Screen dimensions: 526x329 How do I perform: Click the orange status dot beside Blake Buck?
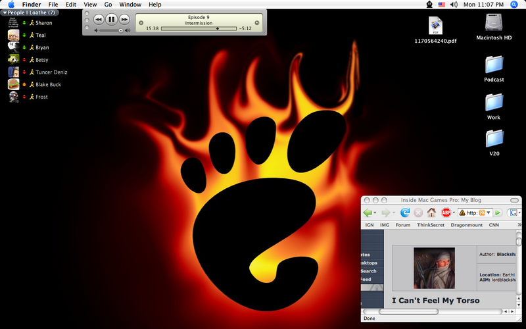coord(24,85)
